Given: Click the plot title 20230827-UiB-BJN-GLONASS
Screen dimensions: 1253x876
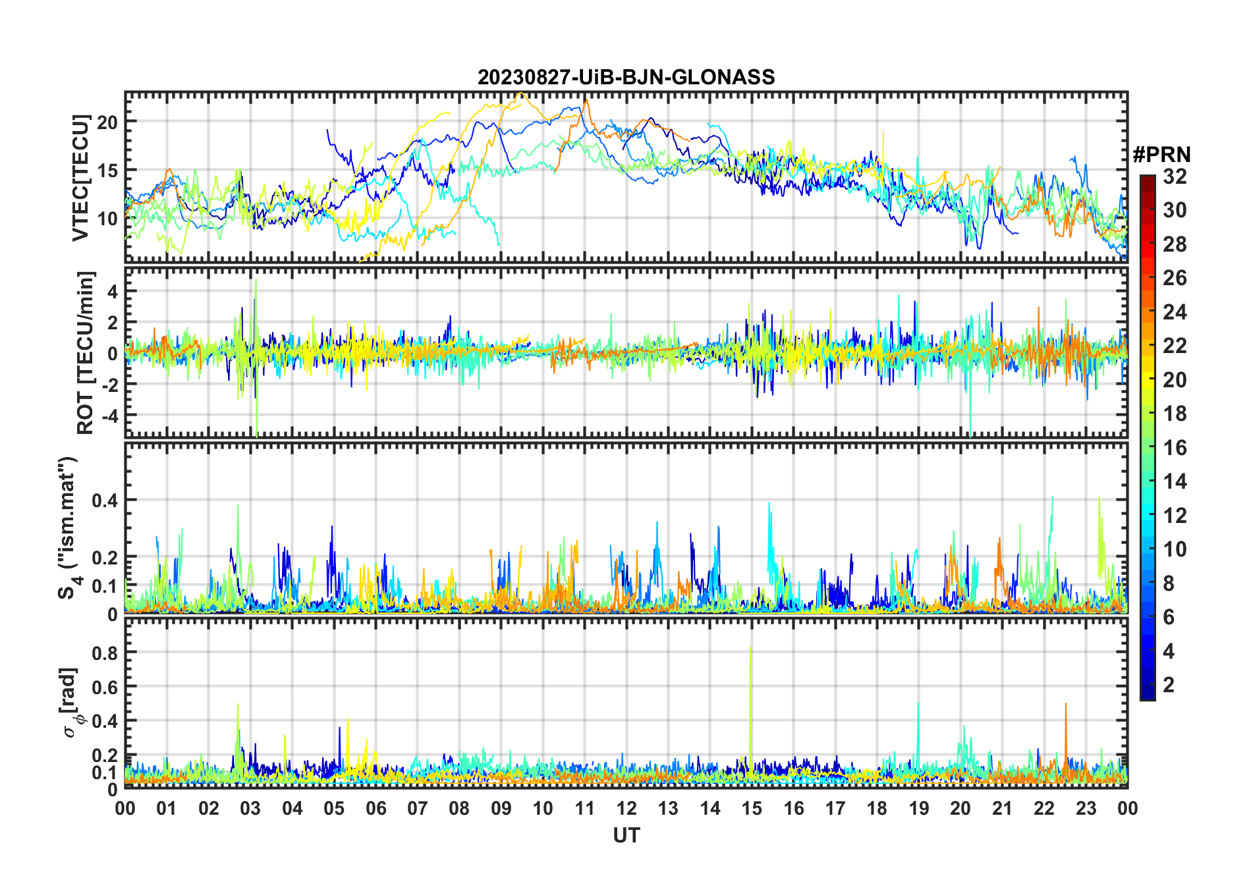Looking at the screenshot, I should tap(626, 77).
